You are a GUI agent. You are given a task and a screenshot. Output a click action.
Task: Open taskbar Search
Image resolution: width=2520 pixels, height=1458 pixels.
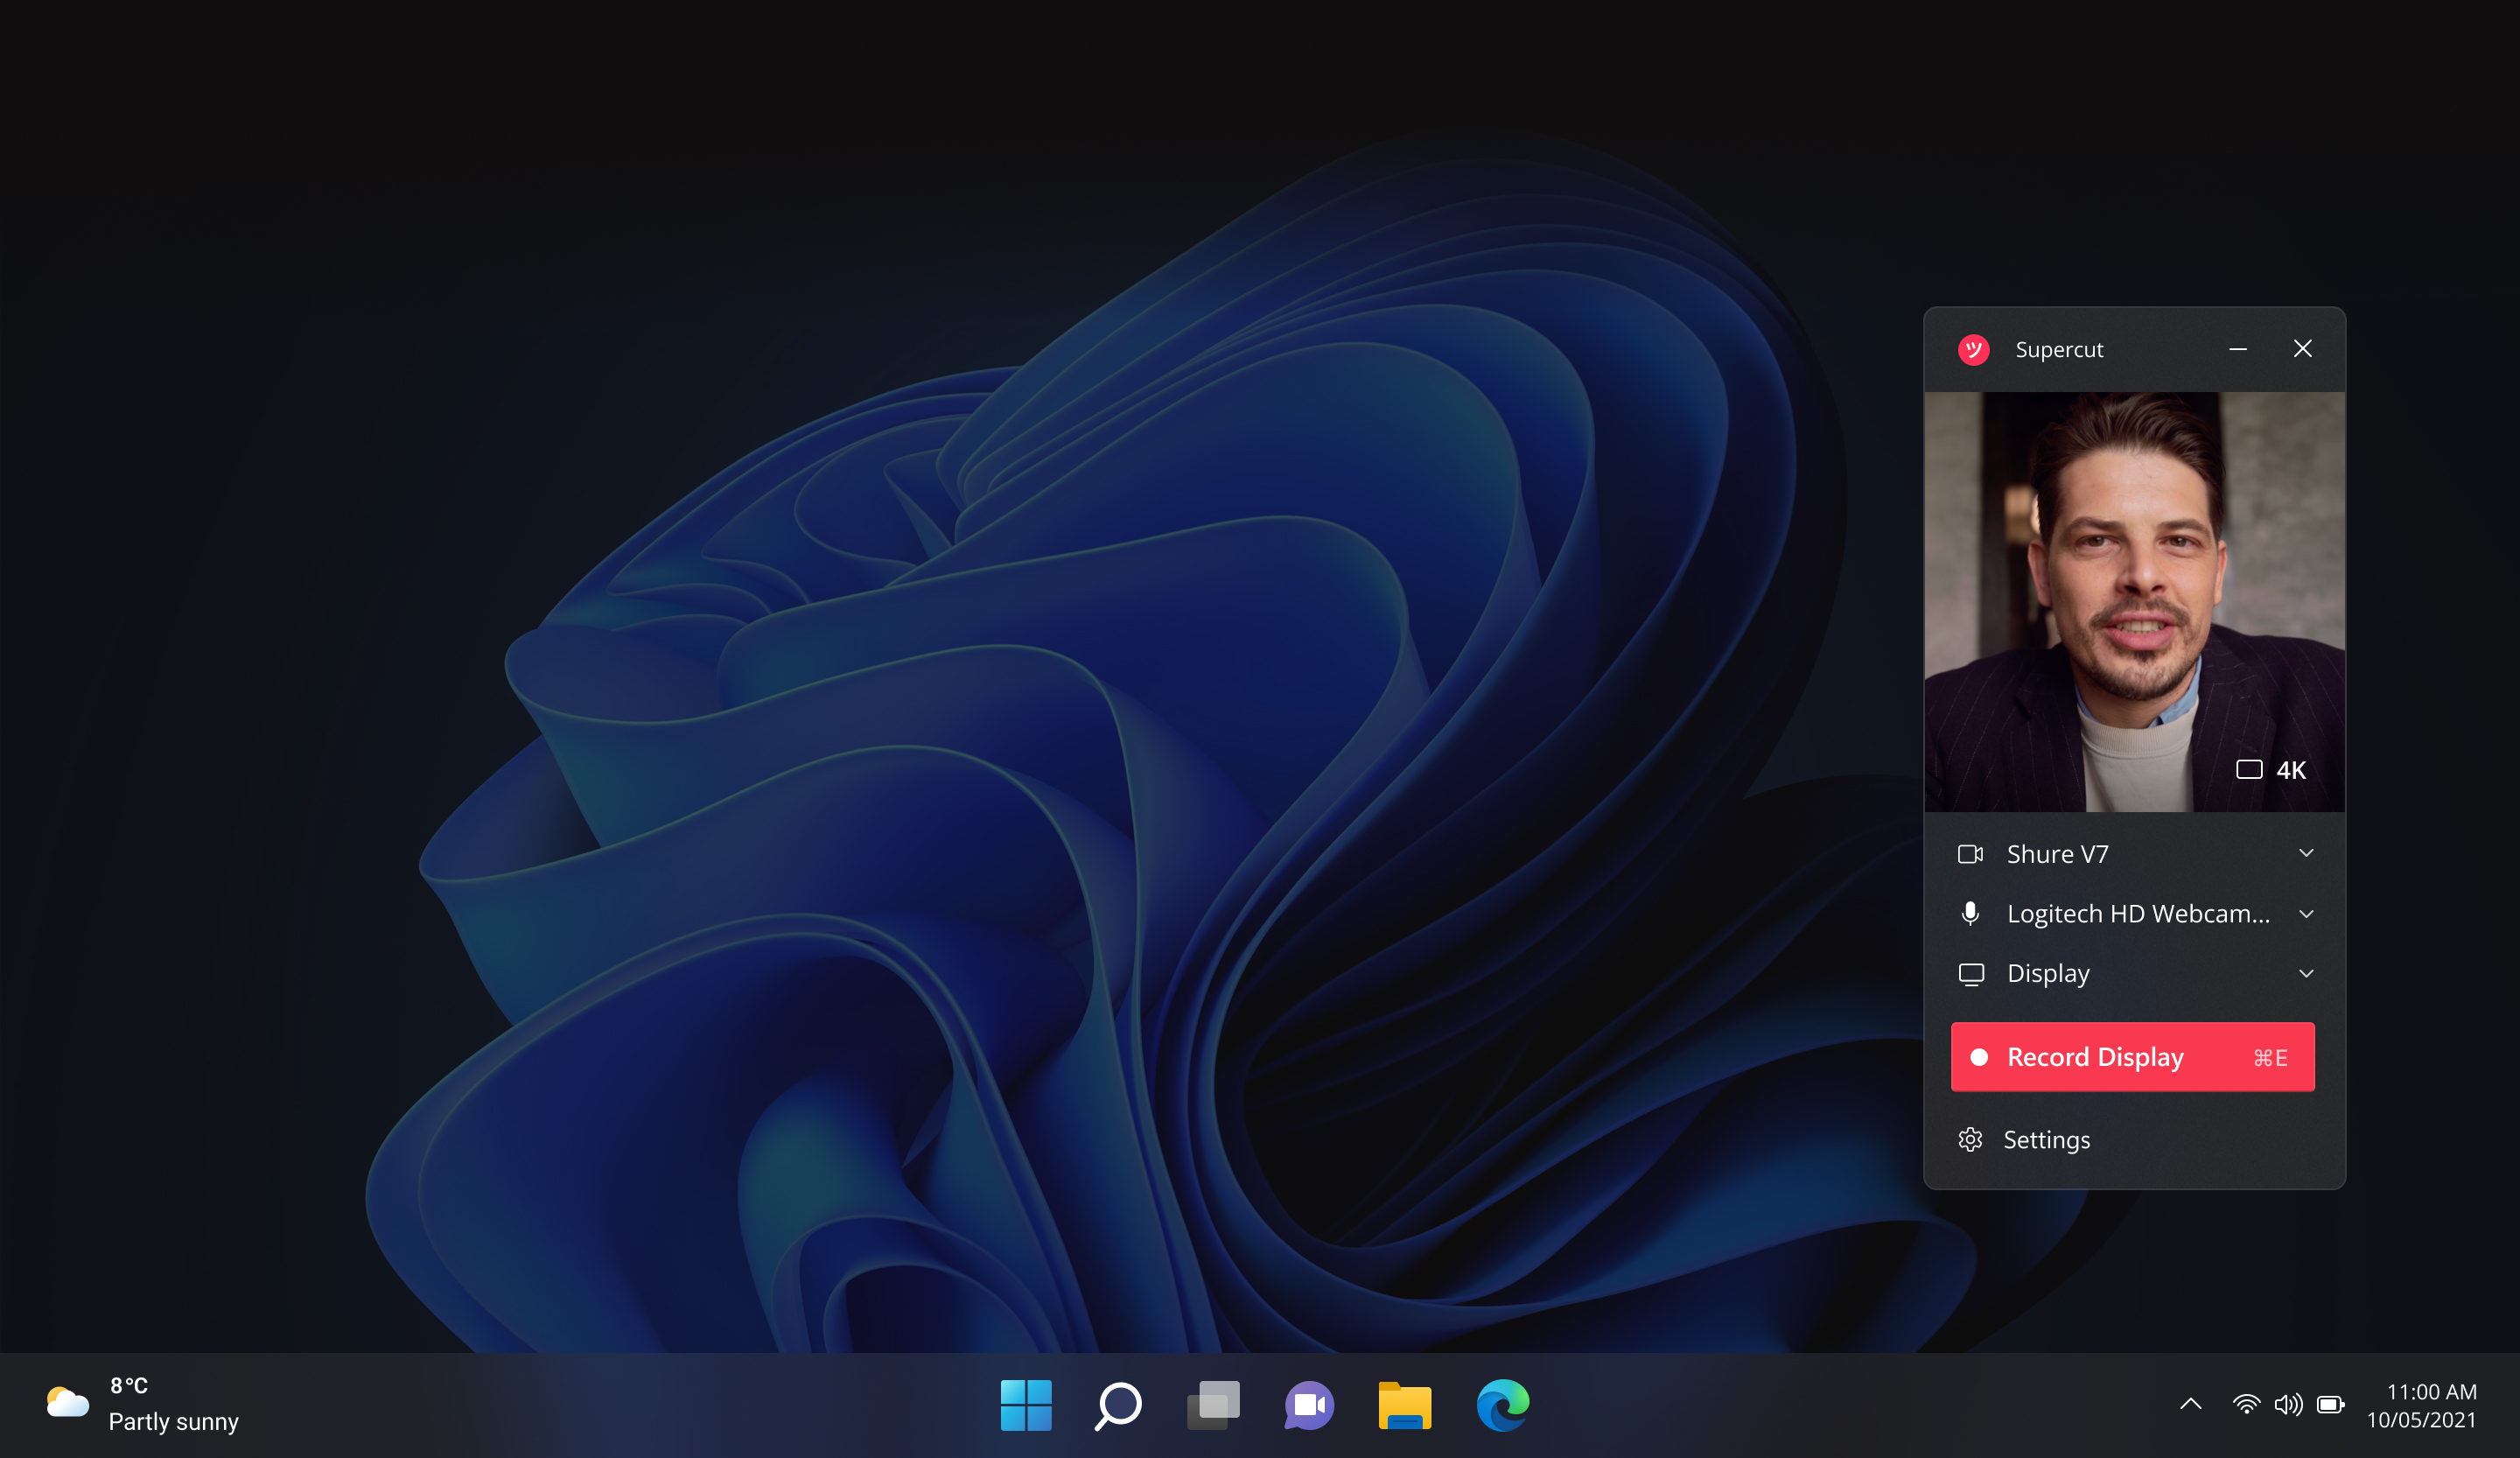click(x=1118, y=1405)
